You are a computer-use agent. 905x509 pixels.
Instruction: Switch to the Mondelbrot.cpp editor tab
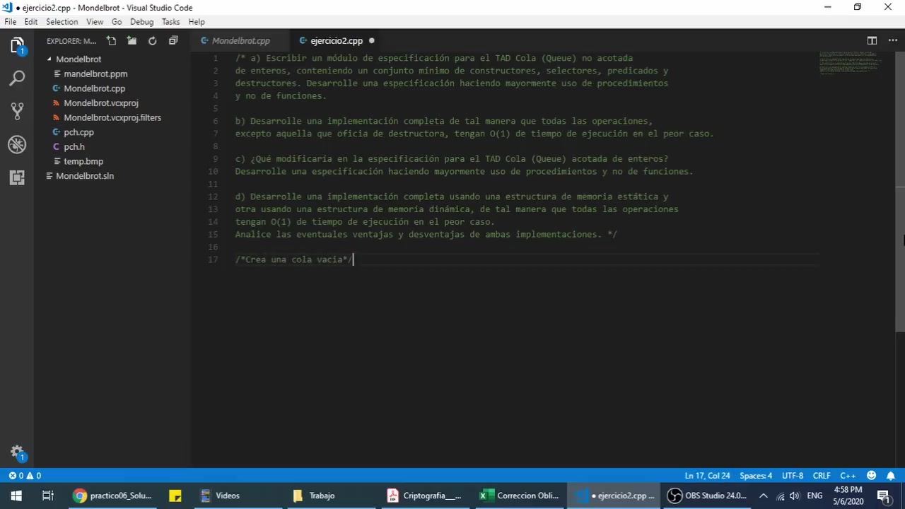240,41
